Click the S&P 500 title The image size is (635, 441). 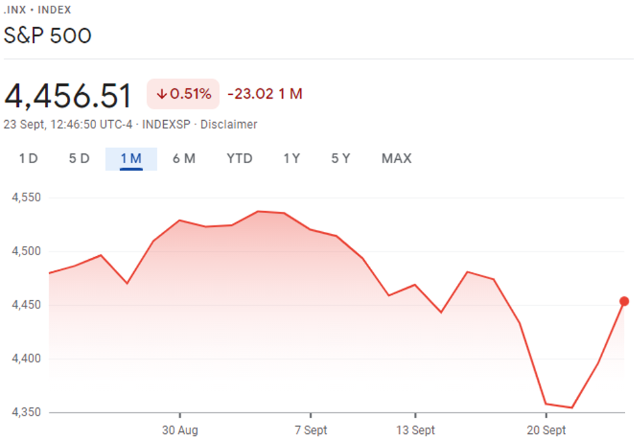(x=47, y=35)
